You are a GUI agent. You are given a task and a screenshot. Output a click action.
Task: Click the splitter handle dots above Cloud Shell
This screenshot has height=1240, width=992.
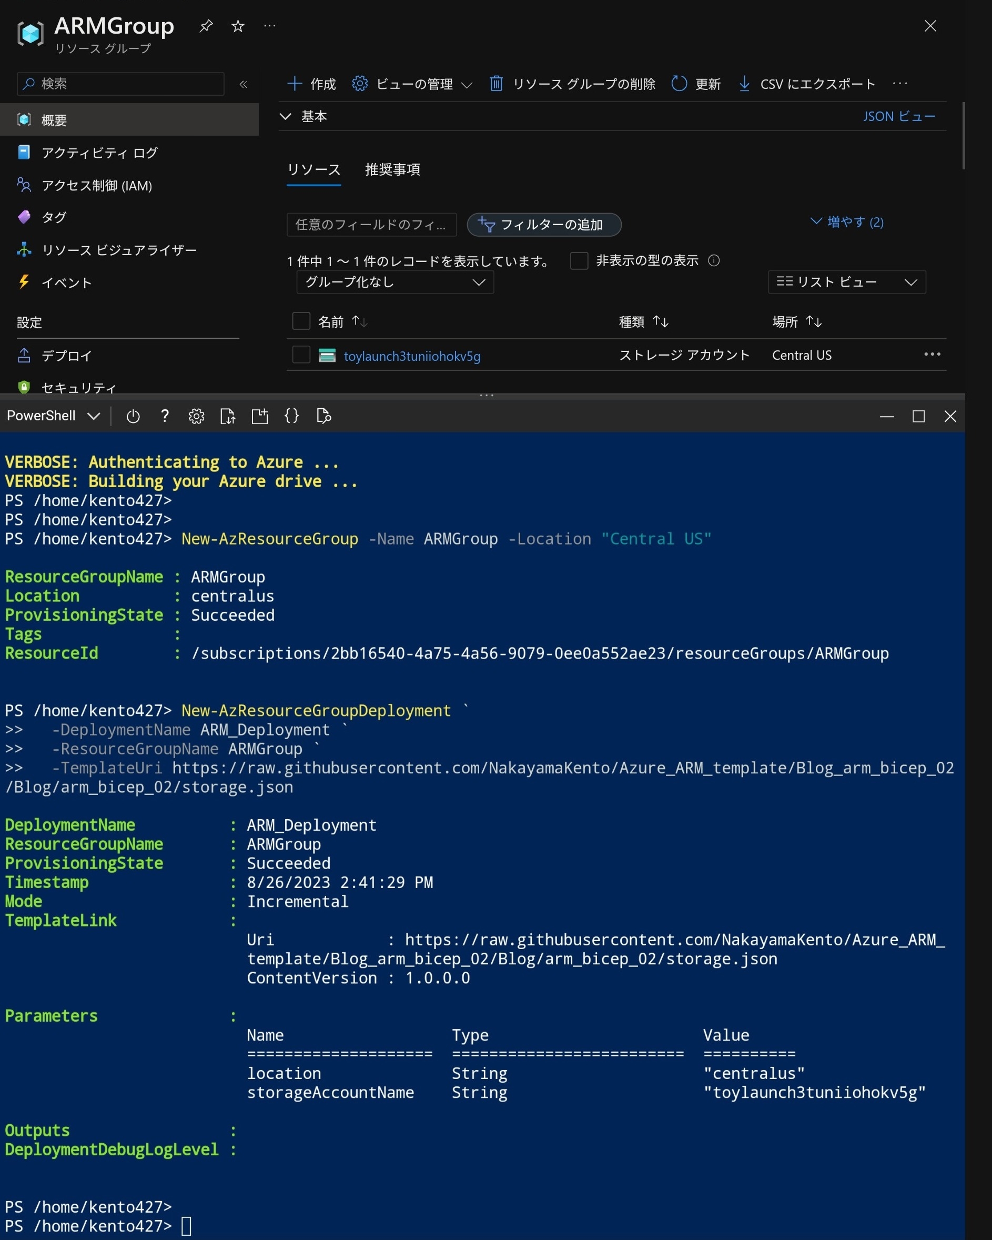(487, 395)
